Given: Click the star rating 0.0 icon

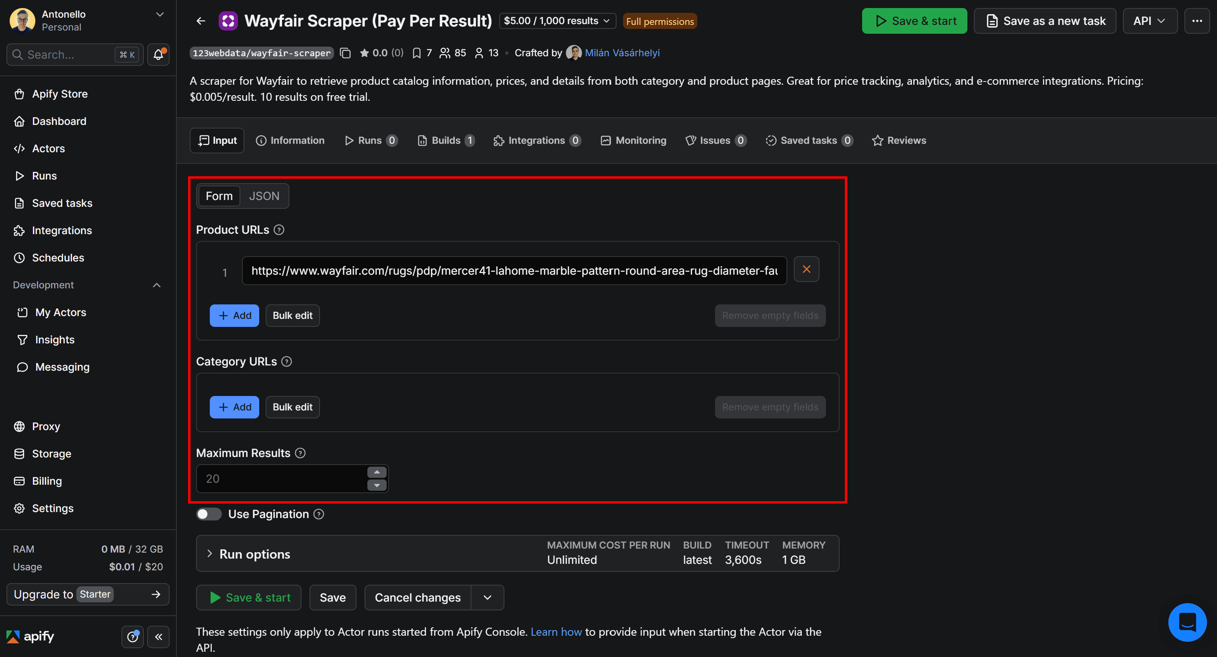Looking at the screenshot, I should pos(364,53).
